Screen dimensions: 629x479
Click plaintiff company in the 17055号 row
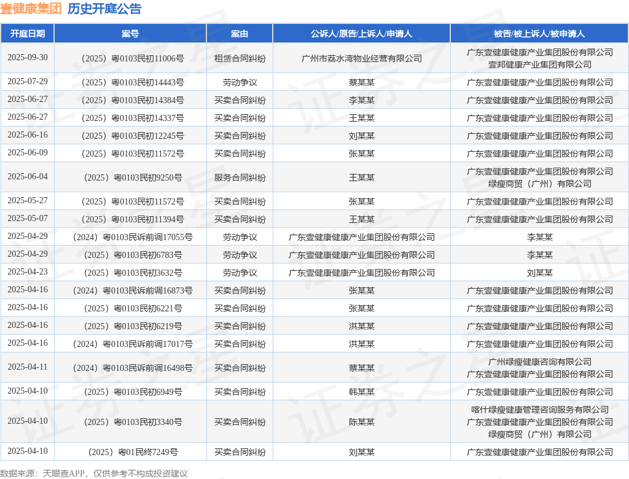pos(361,237)
